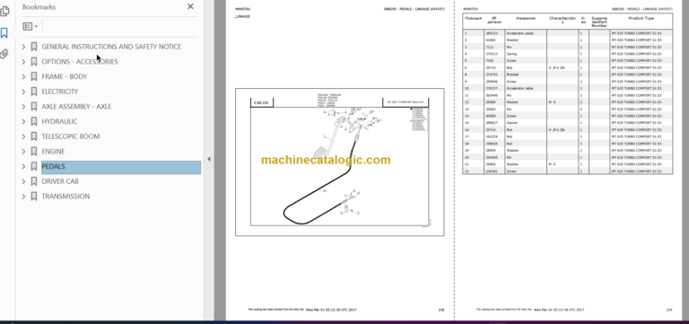689x324 pixels.
Task: Open the DRIVER CAB bookmark
Action: click(x=60, y=181)
